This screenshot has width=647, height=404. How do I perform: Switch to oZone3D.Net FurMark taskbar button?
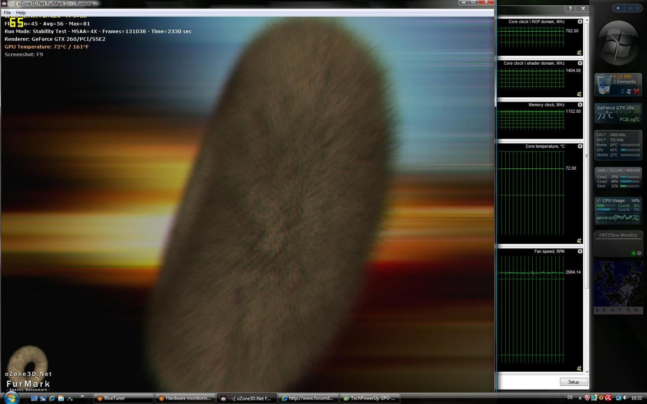247,398
